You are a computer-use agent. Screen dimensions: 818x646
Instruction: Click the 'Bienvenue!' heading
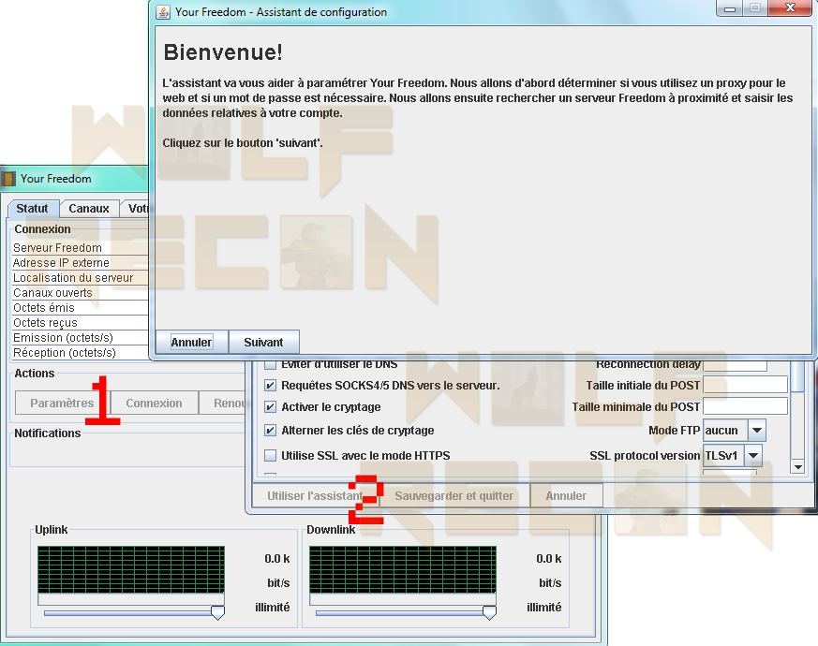click(223, 52)
